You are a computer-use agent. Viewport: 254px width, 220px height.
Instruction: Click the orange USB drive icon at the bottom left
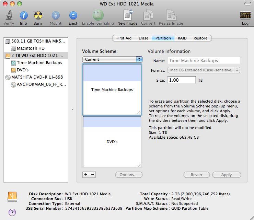tap(12, 197)
